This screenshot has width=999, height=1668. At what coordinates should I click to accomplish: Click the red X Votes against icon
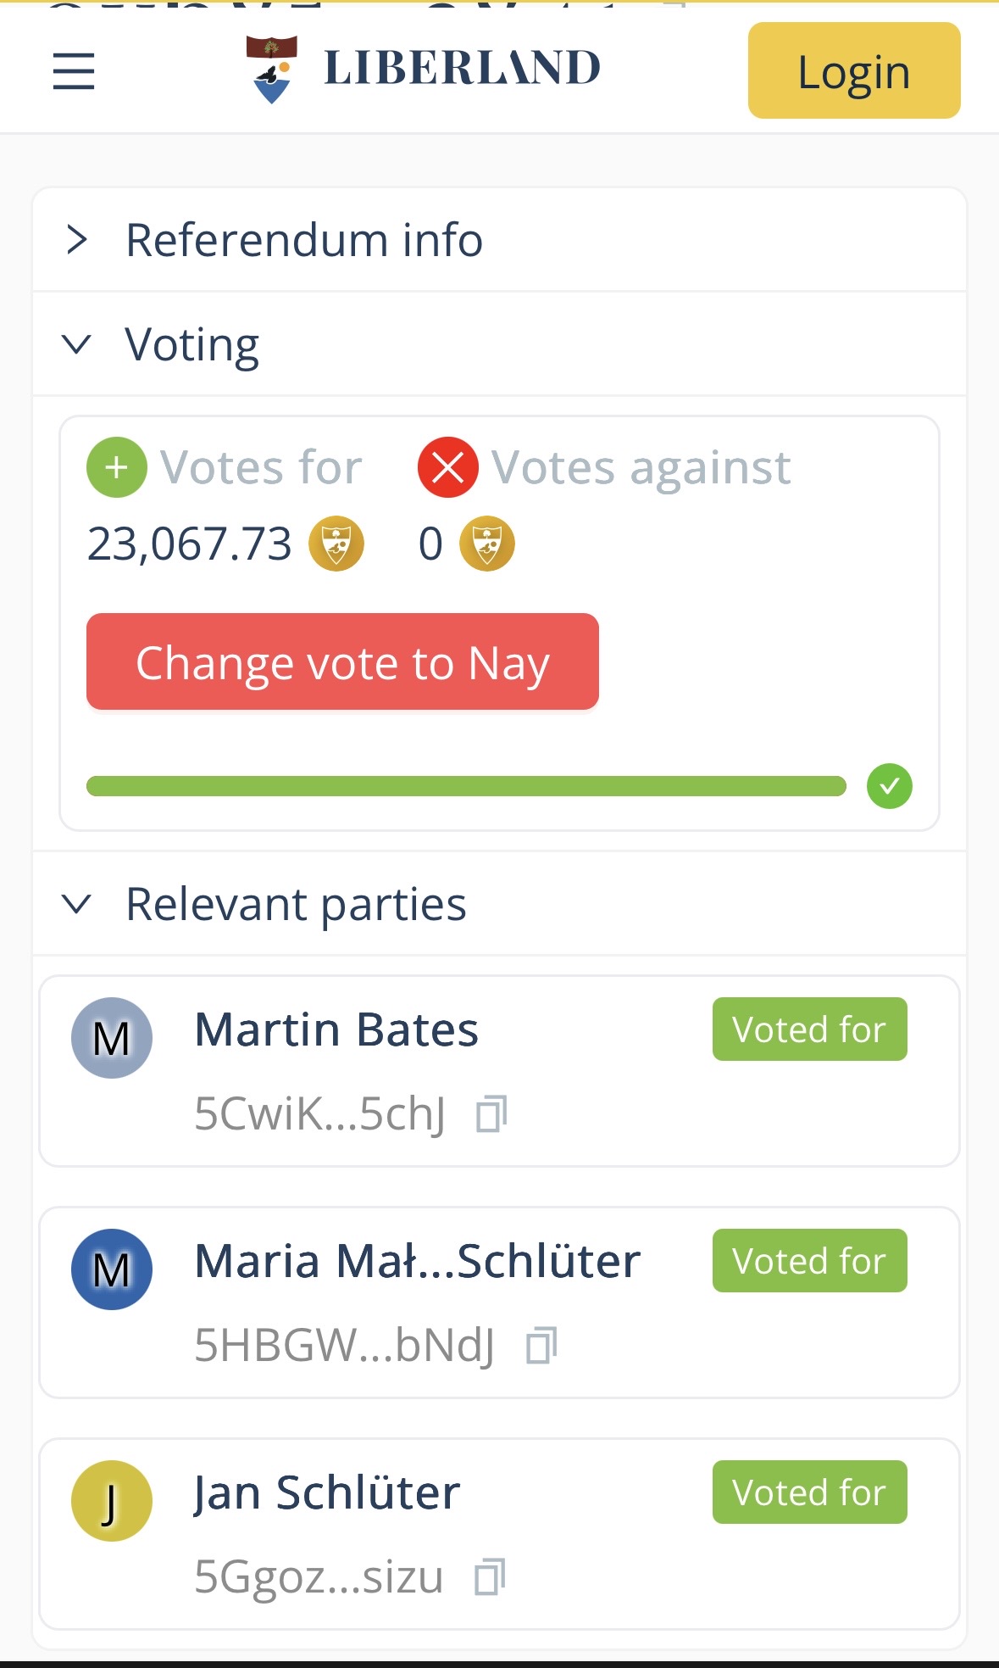[x=447, y=467]
